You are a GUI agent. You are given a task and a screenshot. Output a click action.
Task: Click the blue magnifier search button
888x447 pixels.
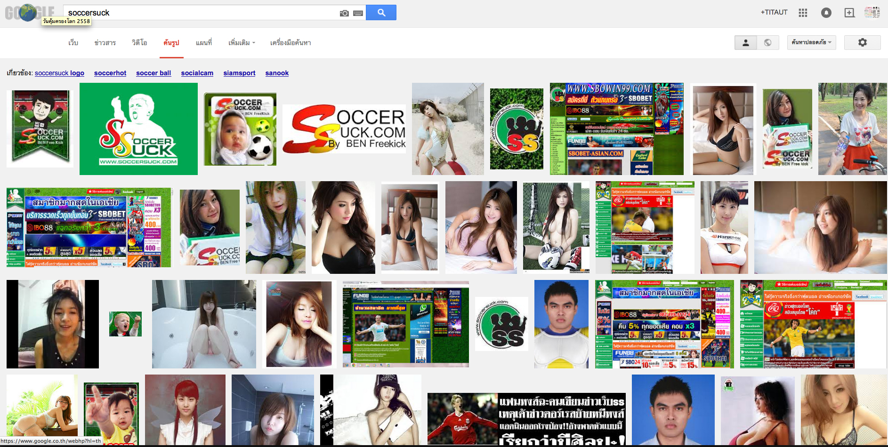[381, 13]
